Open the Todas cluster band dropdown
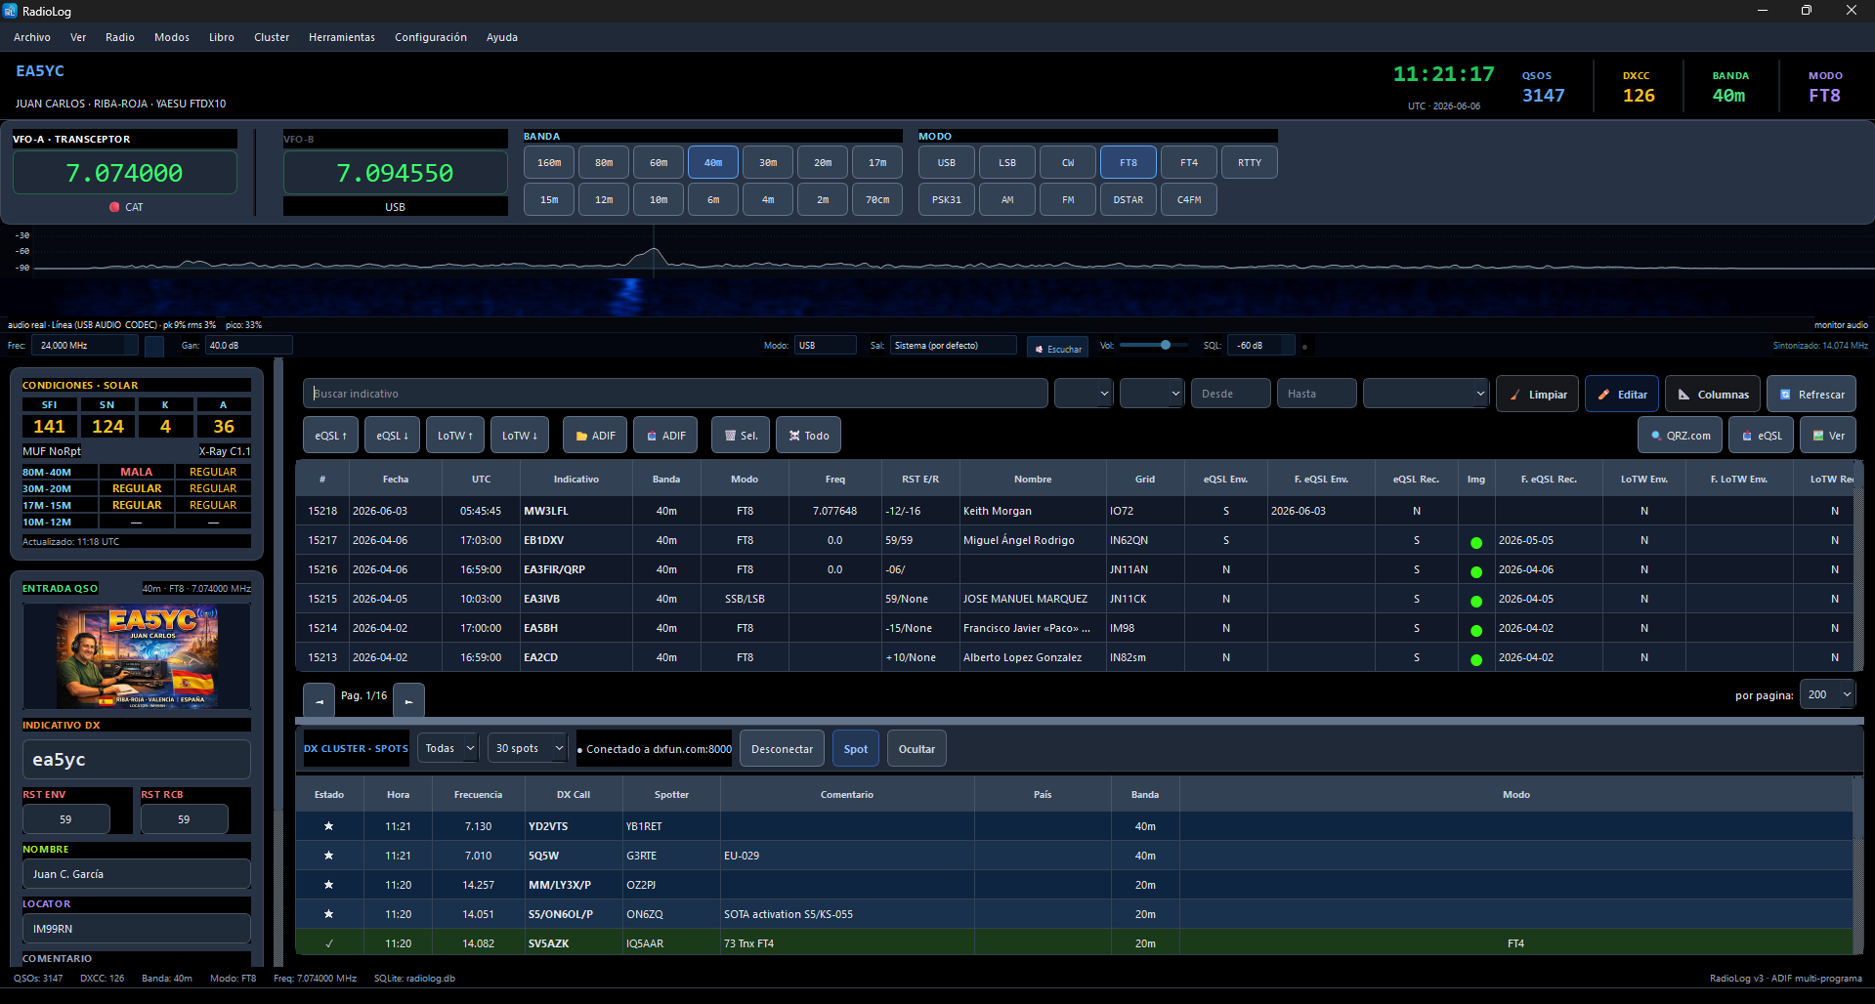This screenshot has width=1875, height=1004. coord(447,748)
